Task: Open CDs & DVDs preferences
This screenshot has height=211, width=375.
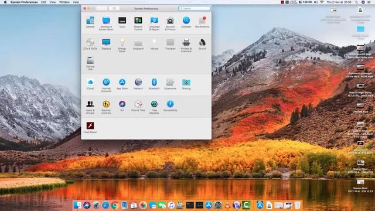Action: 90,44
